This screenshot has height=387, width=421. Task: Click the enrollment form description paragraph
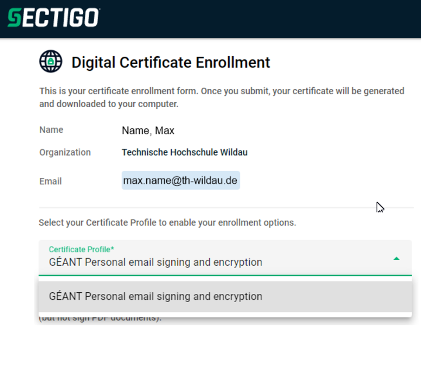(222, 97)
